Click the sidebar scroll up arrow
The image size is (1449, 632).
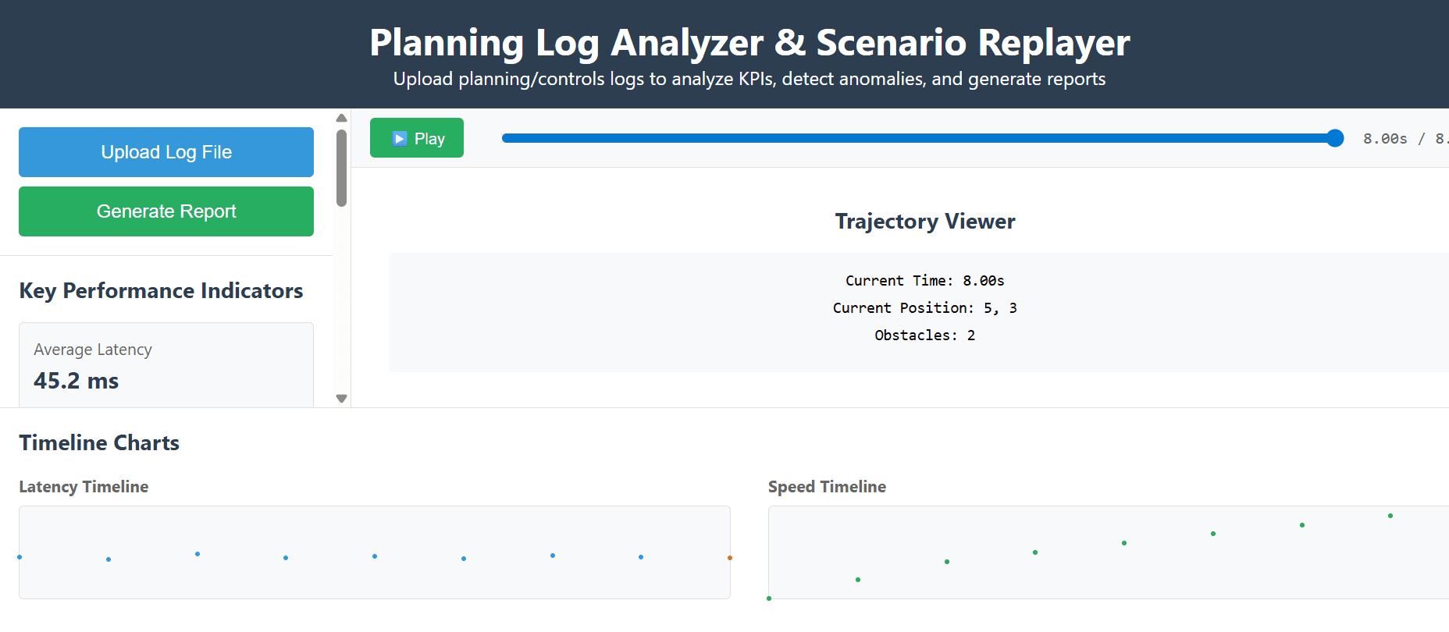tap(341, 118)
